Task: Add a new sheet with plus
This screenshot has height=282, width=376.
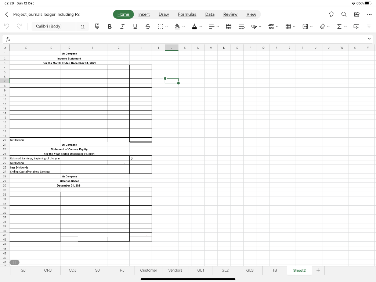Action: click(318, 270)
